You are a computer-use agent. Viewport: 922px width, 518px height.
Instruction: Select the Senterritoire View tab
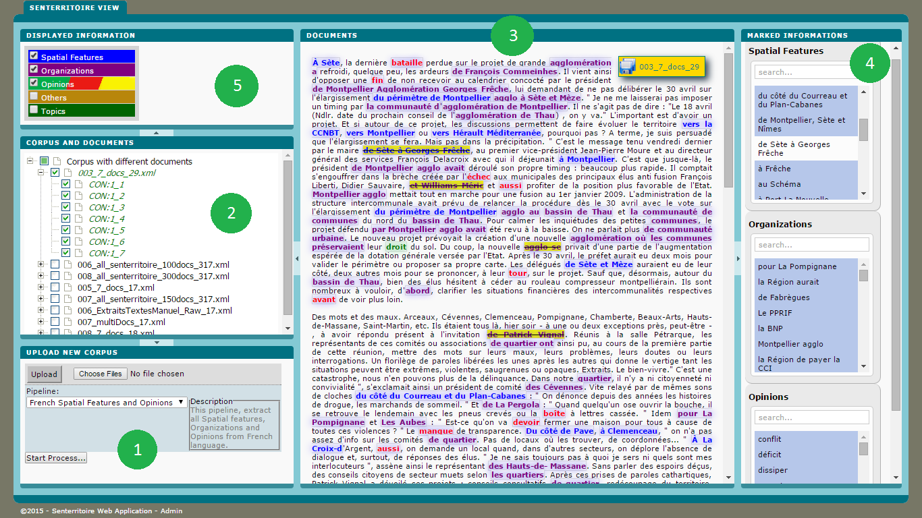pyautogui.click(x=74, y=8)
